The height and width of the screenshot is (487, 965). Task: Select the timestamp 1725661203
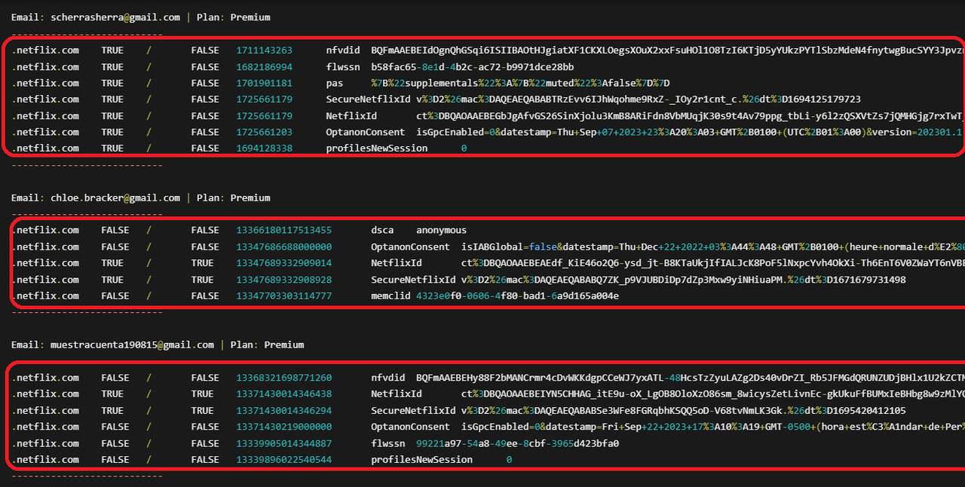[x=264, y=132]
